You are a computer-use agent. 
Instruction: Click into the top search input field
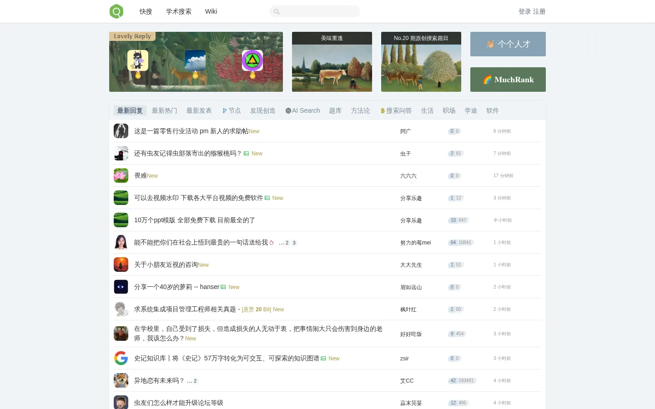pyautogui.click(x=315, y=11)
